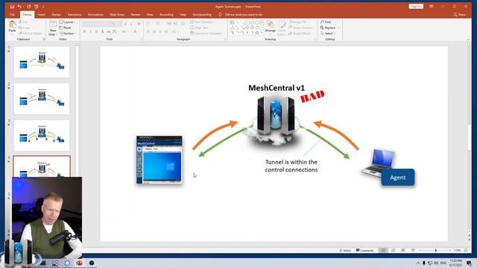This screenshot has height=268, width=477.
Task: Click Ribbon Display Options icon
Action: [x=432, y=7]
